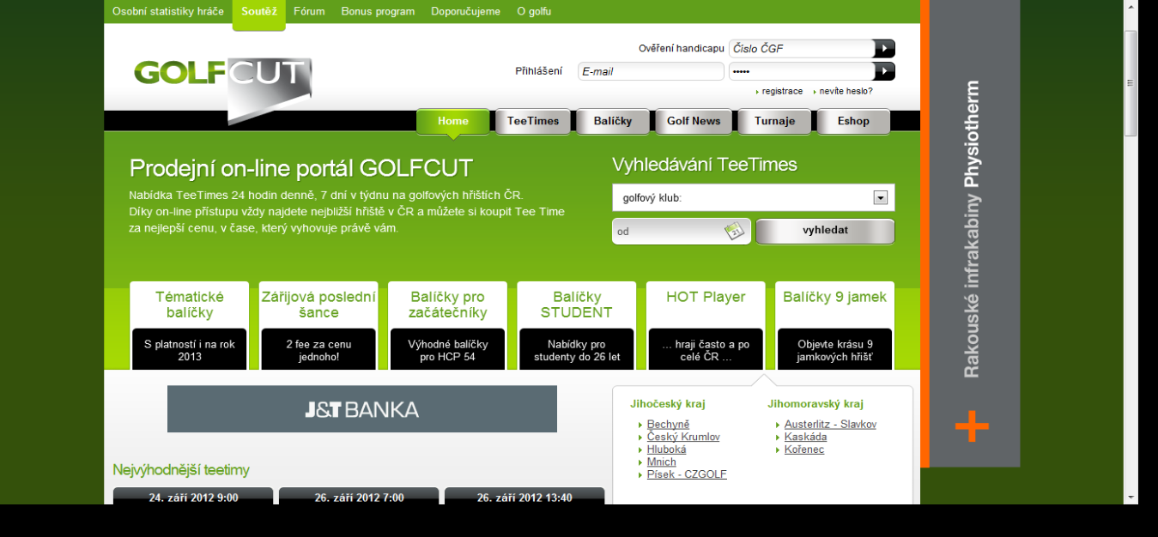The height and width of the screenshot is (537, 1158).
Task: Click the page scrollbar up arrow
Action: click(x=1131, y=7)
